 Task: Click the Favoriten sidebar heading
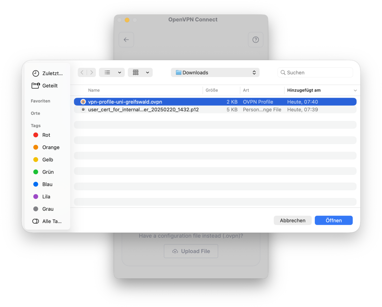[40, 101]
